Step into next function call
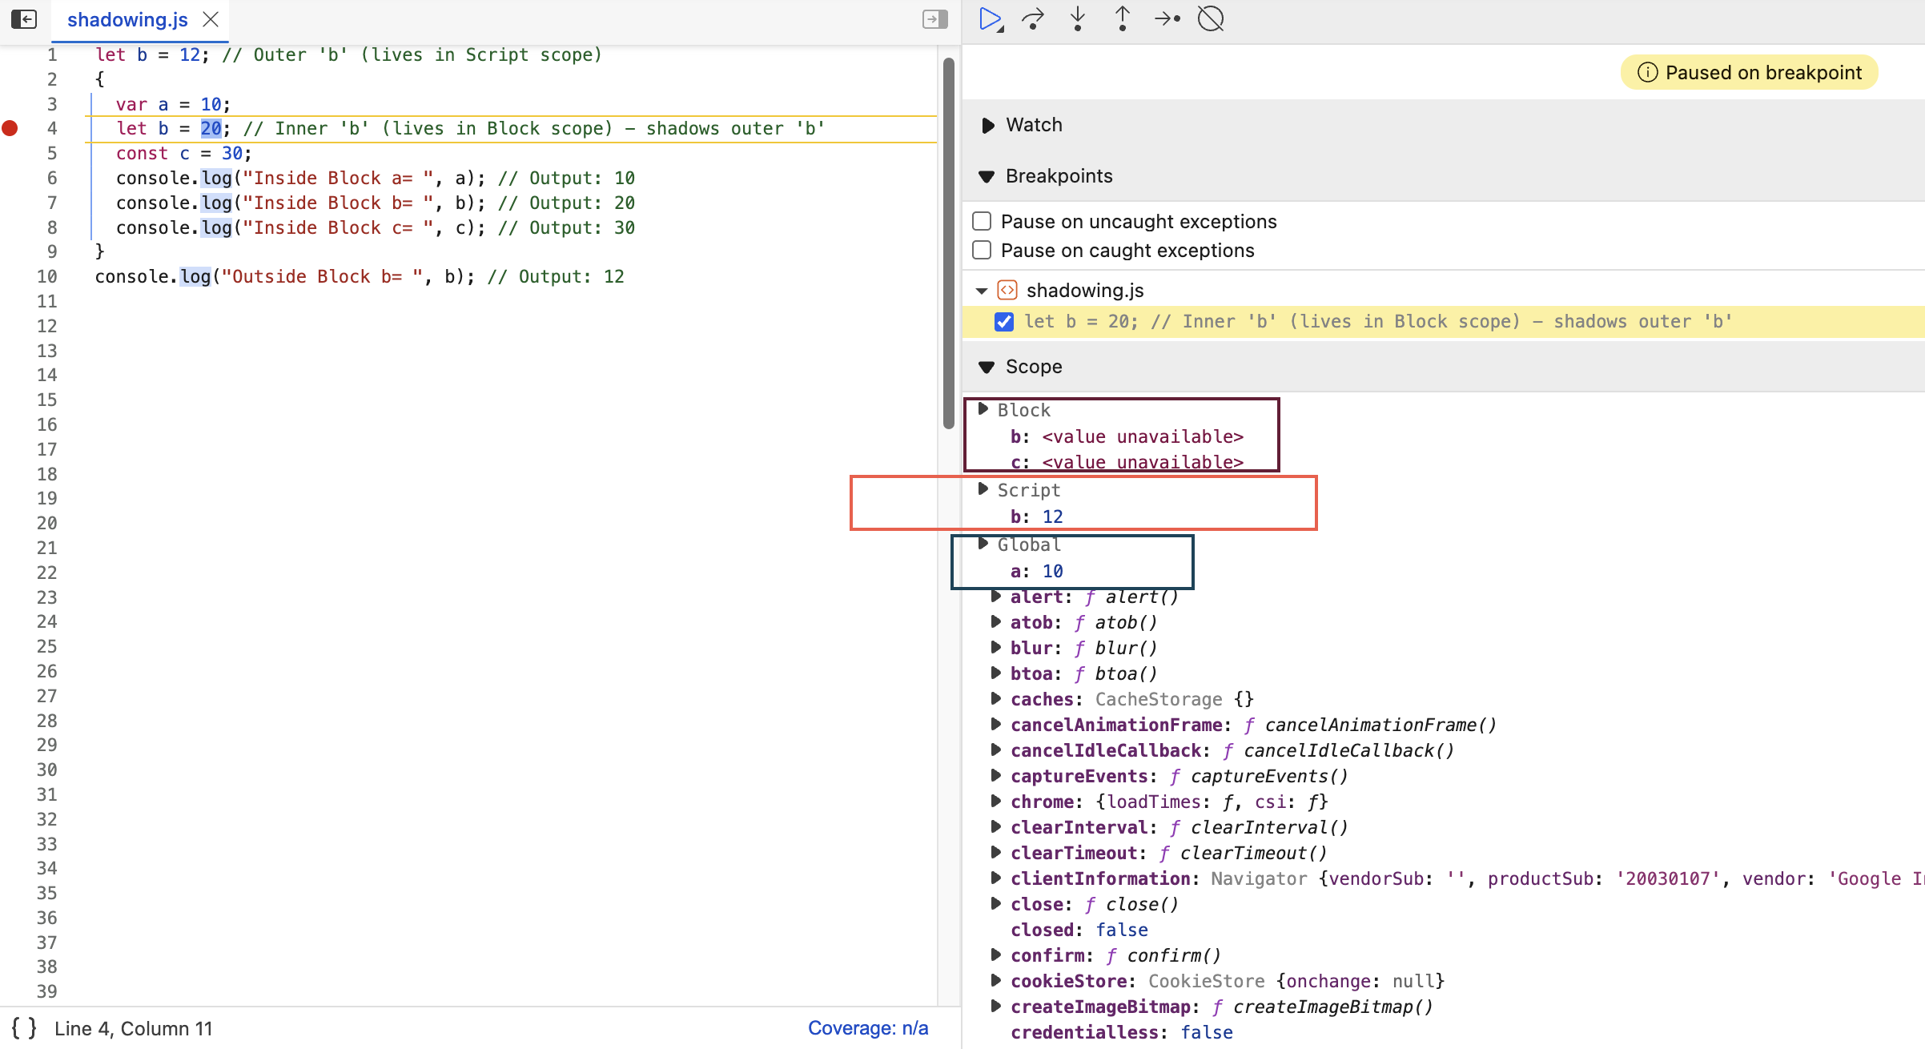This screenshot has height=1049, width=1925. (x=1078, y=19)
